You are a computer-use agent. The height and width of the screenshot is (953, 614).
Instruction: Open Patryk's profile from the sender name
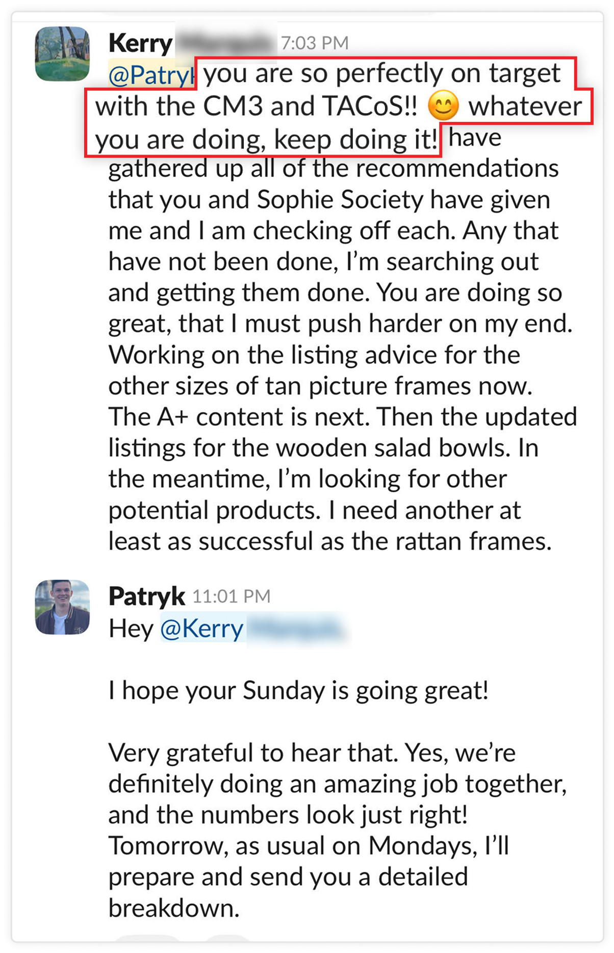(146, 596)
